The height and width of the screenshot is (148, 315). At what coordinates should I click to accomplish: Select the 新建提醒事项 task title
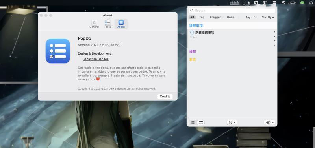click(205, 33)
